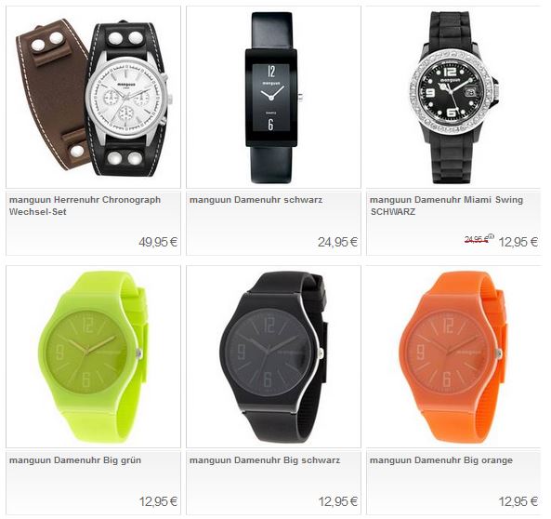
Task: Open the Miami Swing watch image
Action: (453, 97)
